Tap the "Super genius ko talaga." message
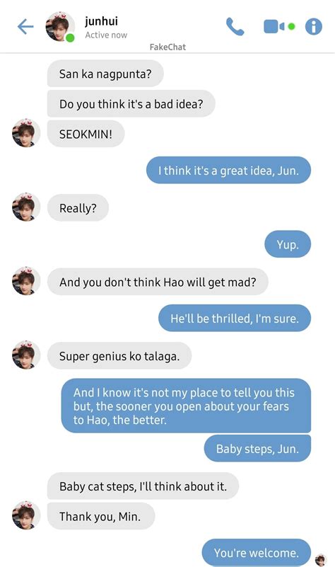Screen dimensions: 335x567 pos(119,356)
